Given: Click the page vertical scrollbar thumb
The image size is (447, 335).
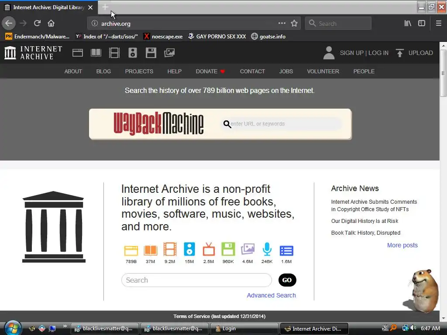Looking at the screenshot, I should (x=444, y=73).
